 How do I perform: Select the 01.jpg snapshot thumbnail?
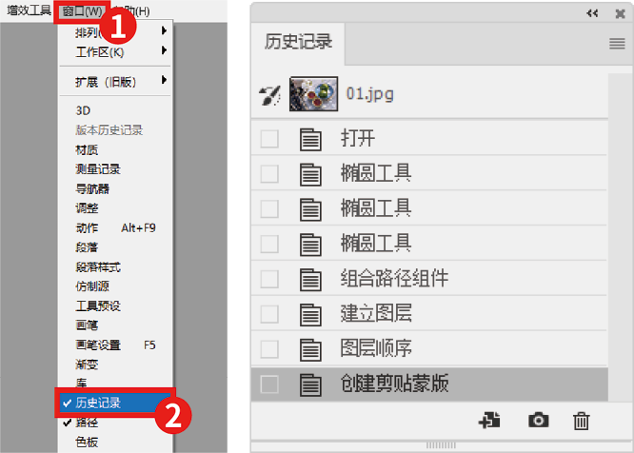[x=314, y=94]
